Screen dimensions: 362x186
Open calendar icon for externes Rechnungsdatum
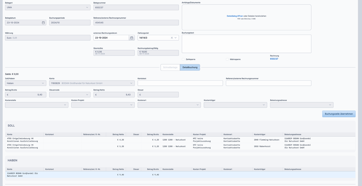pos(132,38)
